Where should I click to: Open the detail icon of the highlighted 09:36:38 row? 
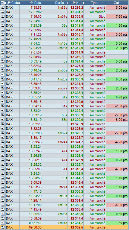3,227
